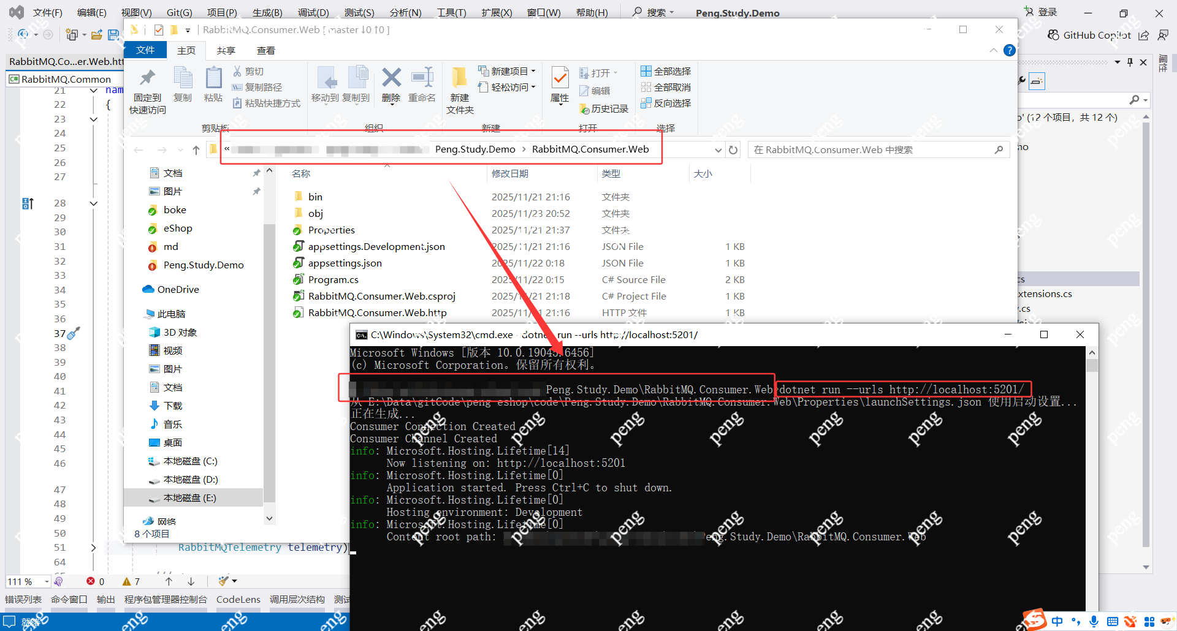The height and width of the screenshot is (631, 1177).
Task: Go to next issue with down arrow
Action: click(191, 581)
